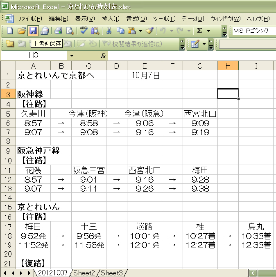Switch to the Sheet3 tab
Viewport: 276px width, 277px height.
[112, 273]
